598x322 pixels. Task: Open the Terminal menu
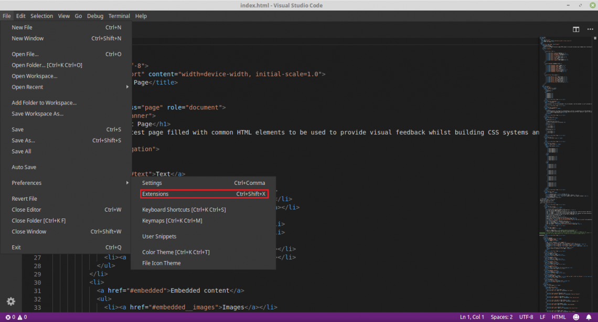119,16
